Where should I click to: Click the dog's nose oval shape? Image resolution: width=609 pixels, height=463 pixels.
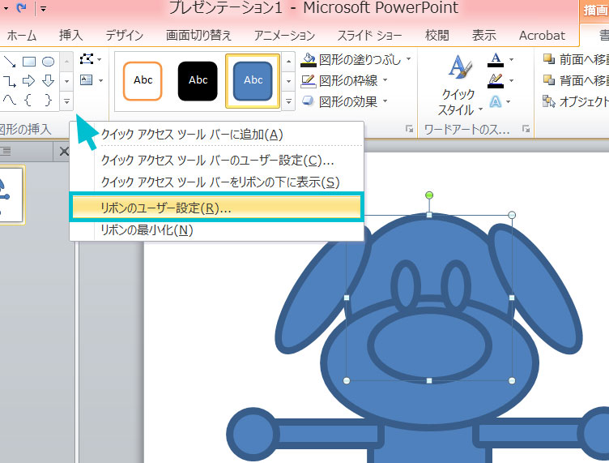[429, 344]
